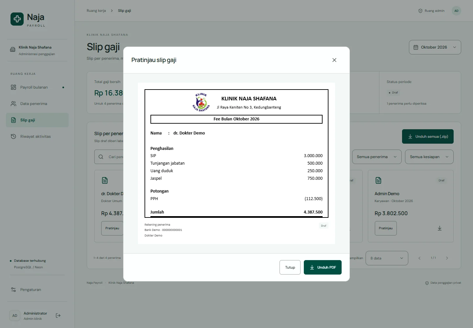This screenshot has height=328, width=473.
Task: Open Pengaturan in the sidebar
Action: 37,290
